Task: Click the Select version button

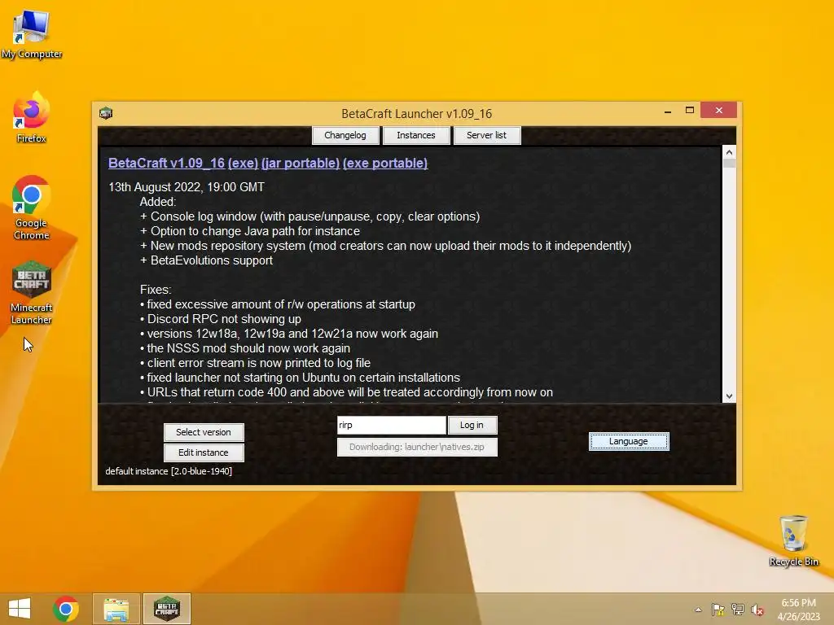Action: 204,432
